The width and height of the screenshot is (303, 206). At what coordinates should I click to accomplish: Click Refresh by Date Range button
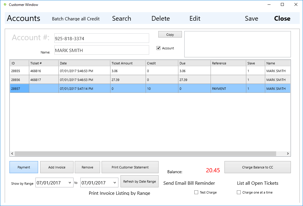(139, 181)
